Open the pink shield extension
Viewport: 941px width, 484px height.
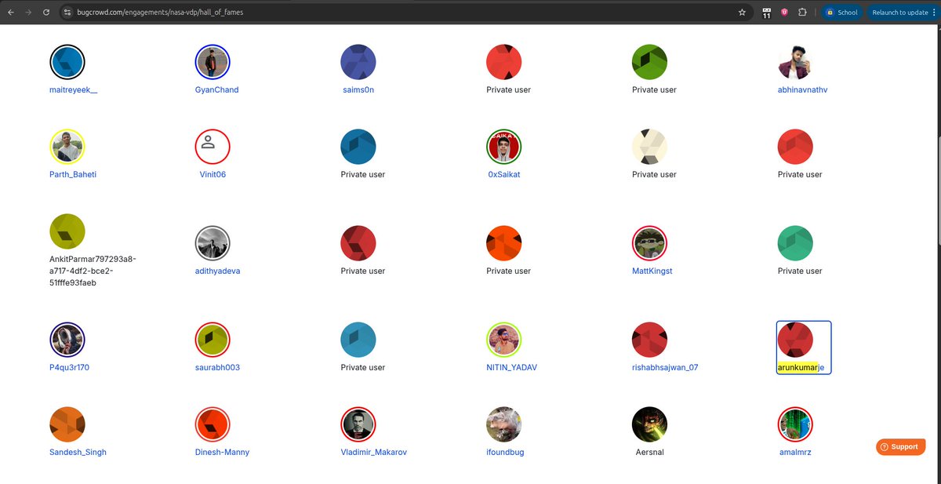click(x=785, y=13)
